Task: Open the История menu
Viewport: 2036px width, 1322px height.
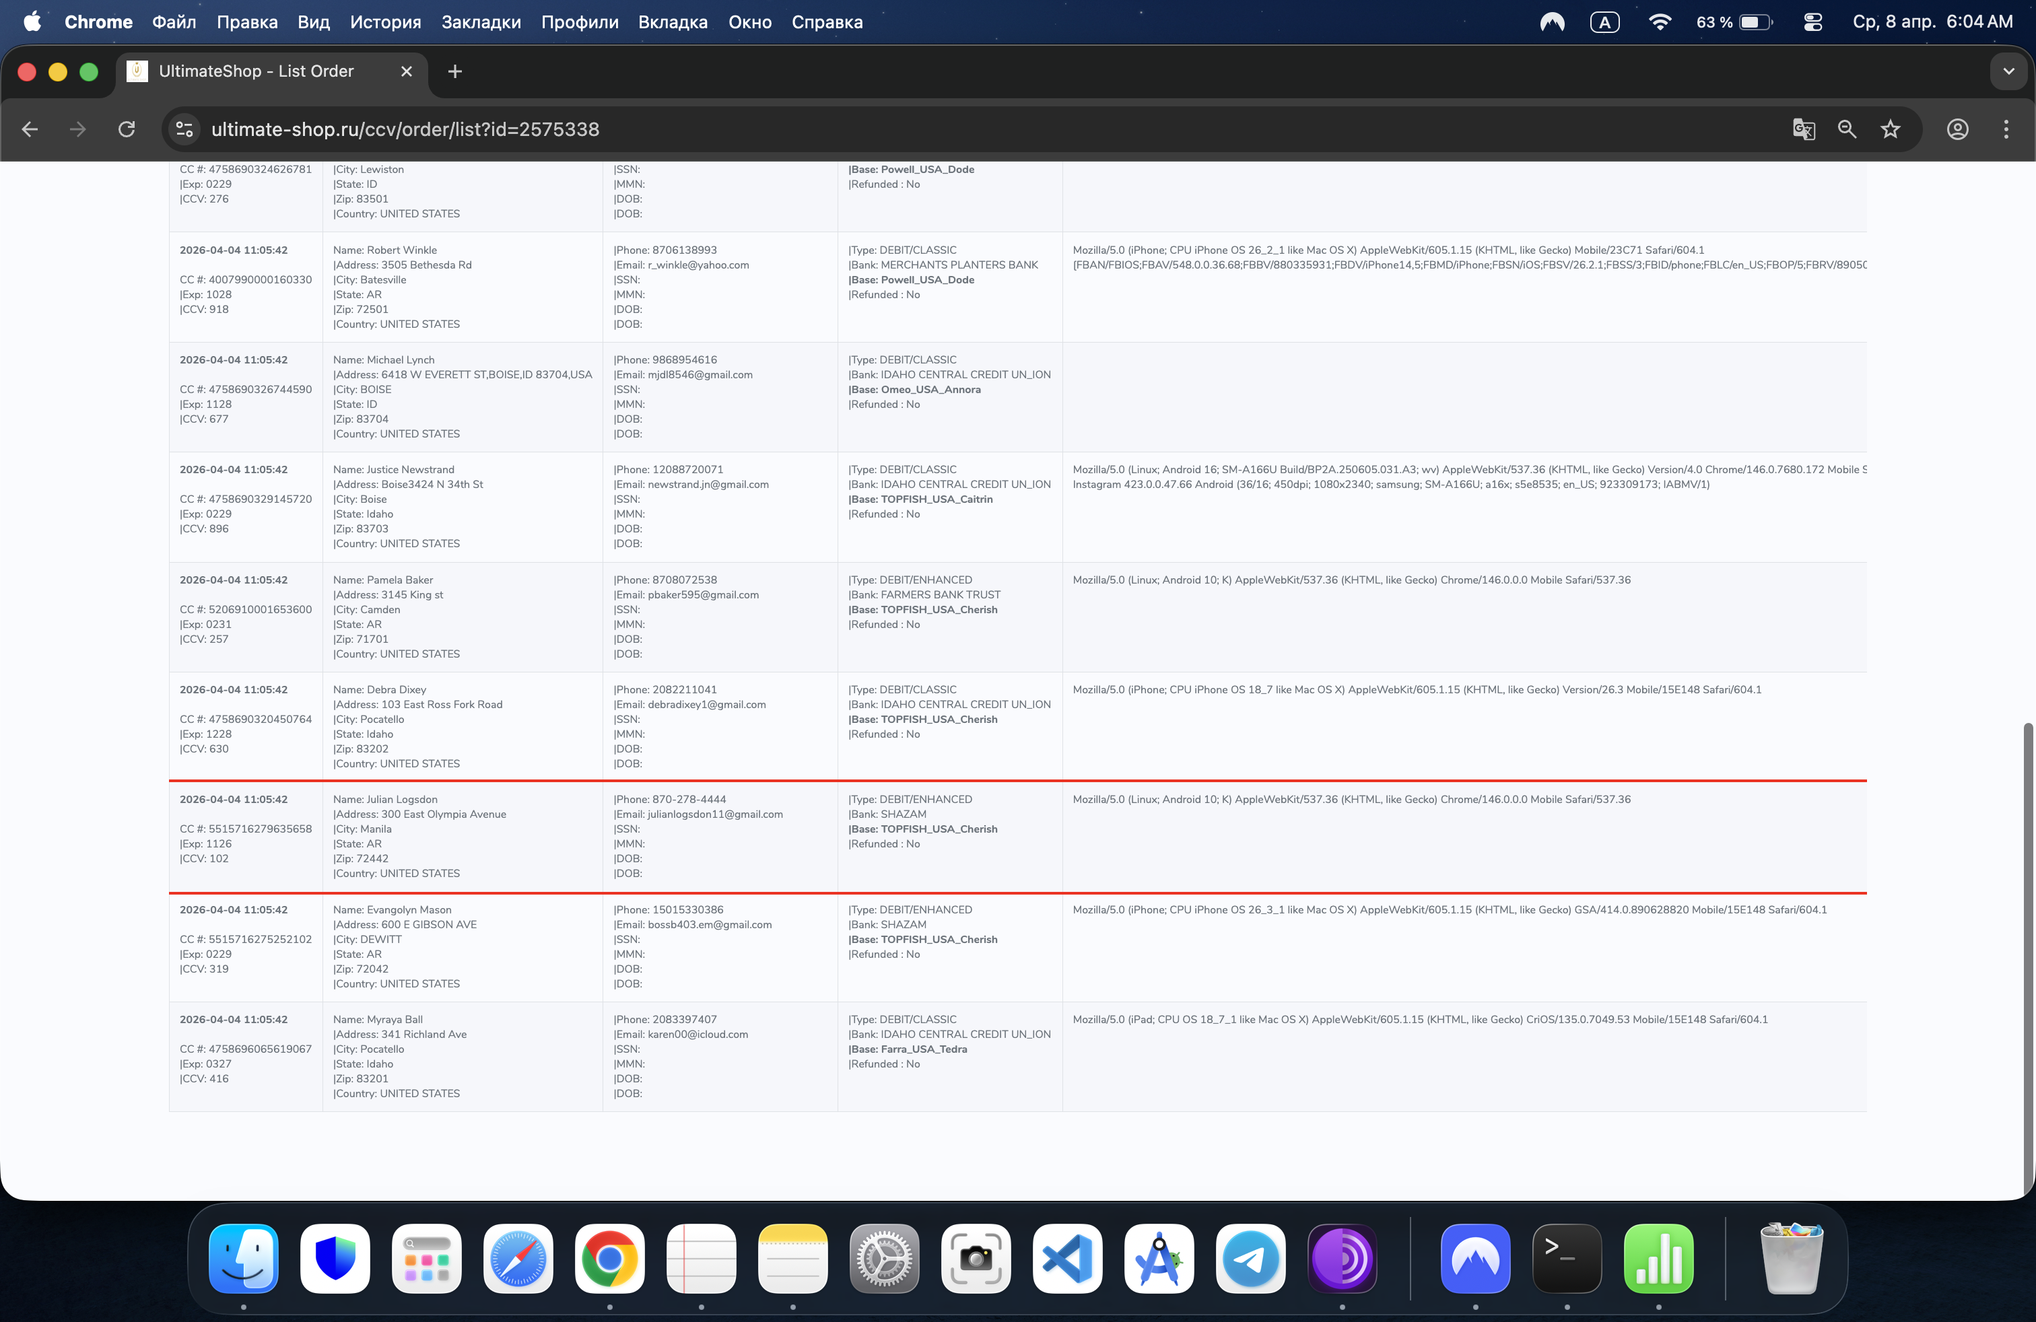Action: (x=385, y=22)
